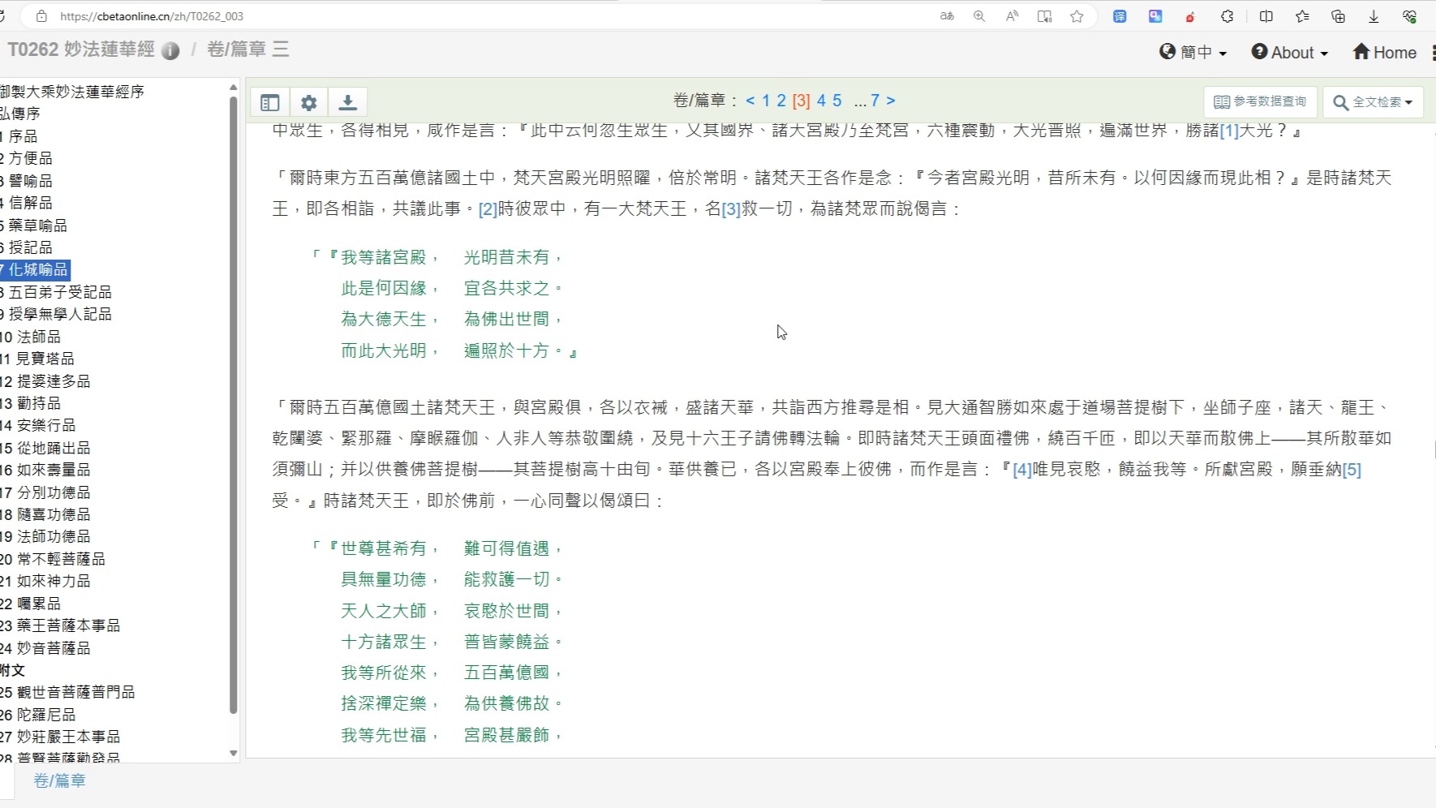Open 卷 5 page link

coord(837,101)
